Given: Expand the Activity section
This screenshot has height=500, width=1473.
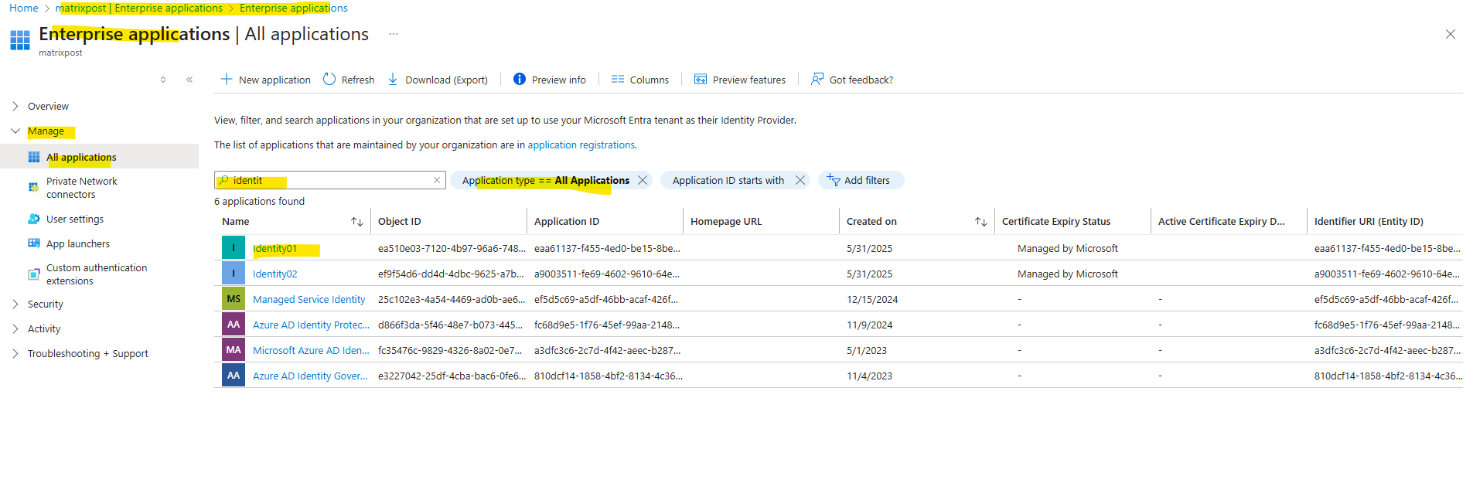Looking at the screenshot, I should pos(15,328).
